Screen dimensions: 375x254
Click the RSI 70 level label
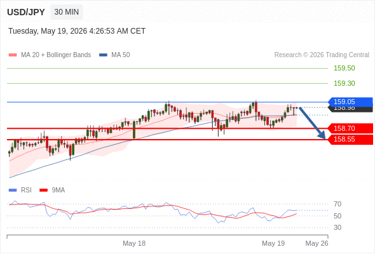[x=337, y=204]
